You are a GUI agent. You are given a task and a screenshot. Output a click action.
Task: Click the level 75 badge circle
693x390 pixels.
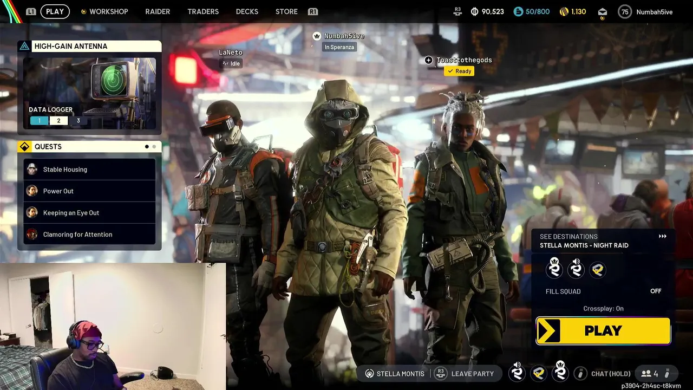click(625, 11)
